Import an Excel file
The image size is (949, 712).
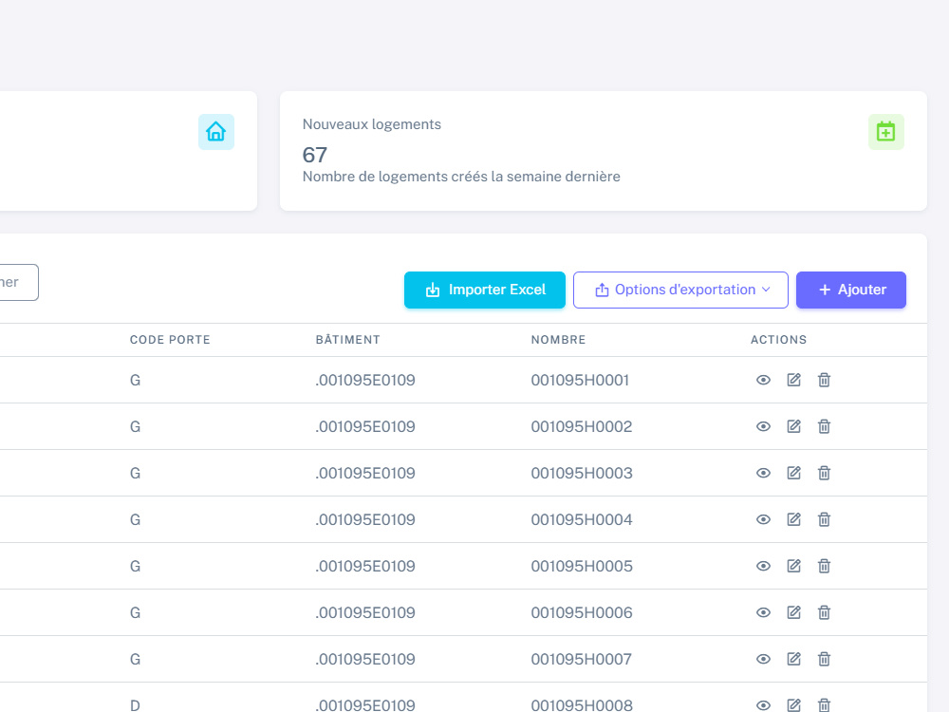coord(485,290)
